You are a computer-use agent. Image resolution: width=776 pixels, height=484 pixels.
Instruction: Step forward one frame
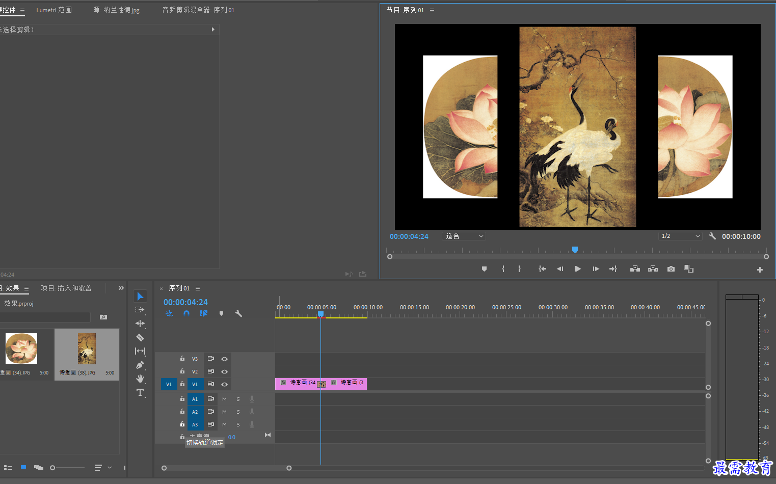596,268
